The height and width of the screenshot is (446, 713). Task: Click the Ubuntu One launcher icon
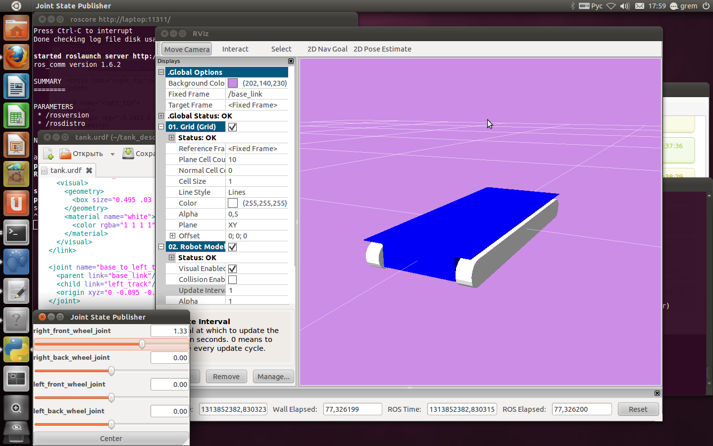pos(16,203)
